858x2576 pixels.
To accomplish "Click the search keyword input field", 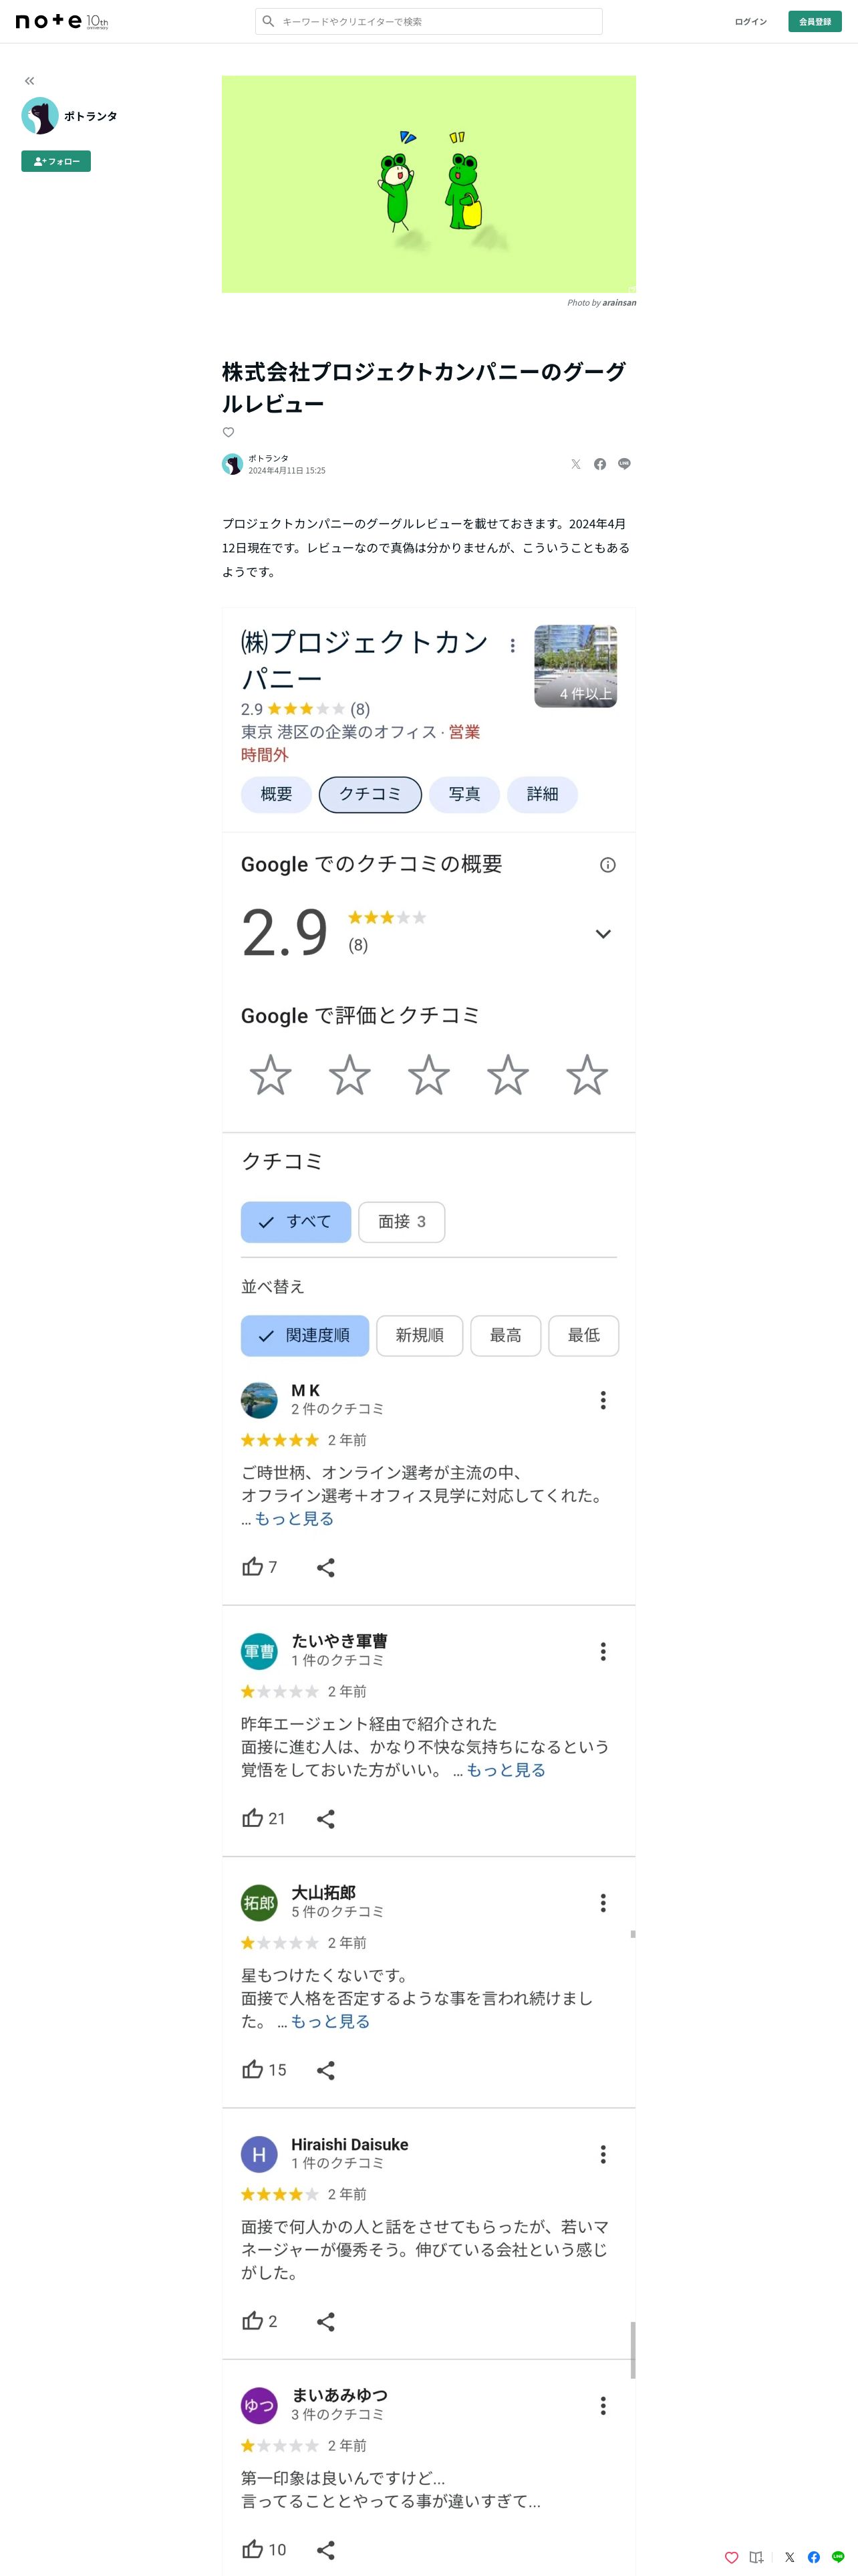I will (428, 21).
